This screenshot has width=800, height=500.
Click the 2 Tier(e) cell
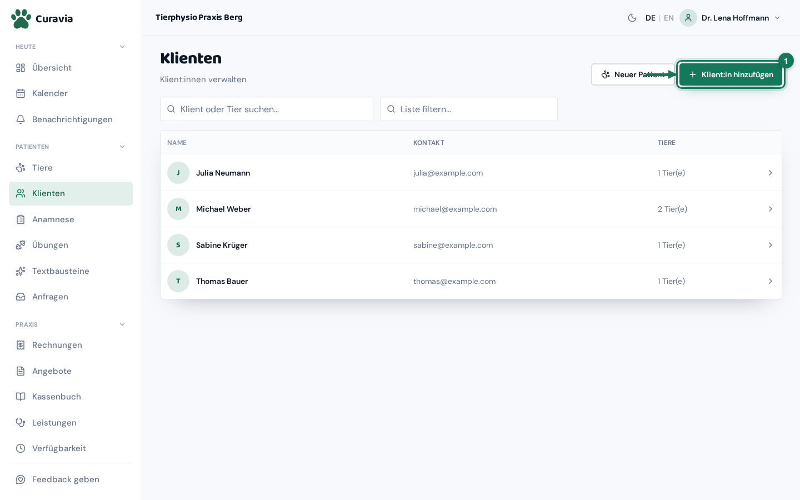point(672,209)
